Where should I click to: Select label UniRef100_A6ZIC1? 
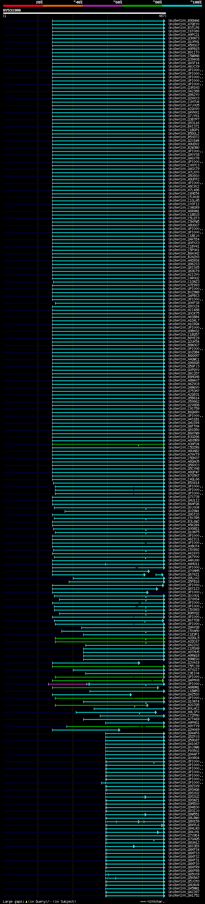[184, 539]
